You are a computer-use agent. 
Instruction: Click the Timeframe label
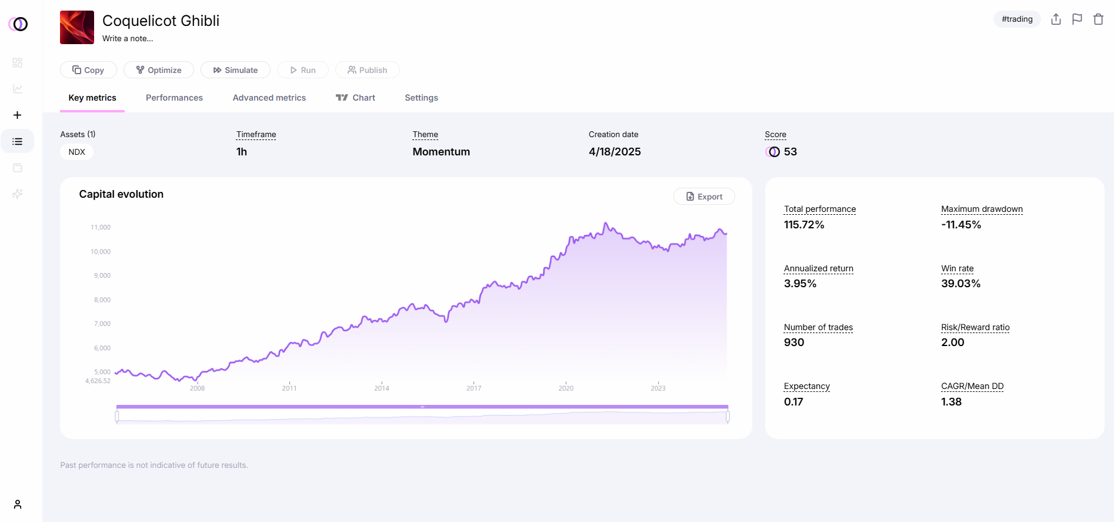pyautogui.click(x=256, y=135)
